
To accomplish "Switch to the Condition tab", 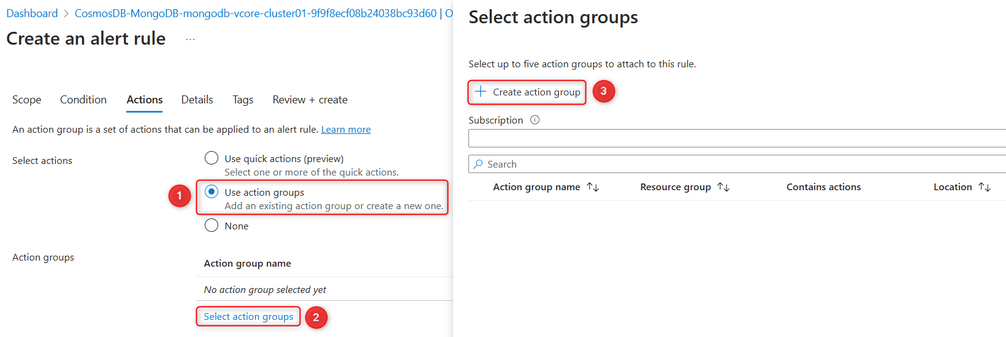I will (83, 100).
